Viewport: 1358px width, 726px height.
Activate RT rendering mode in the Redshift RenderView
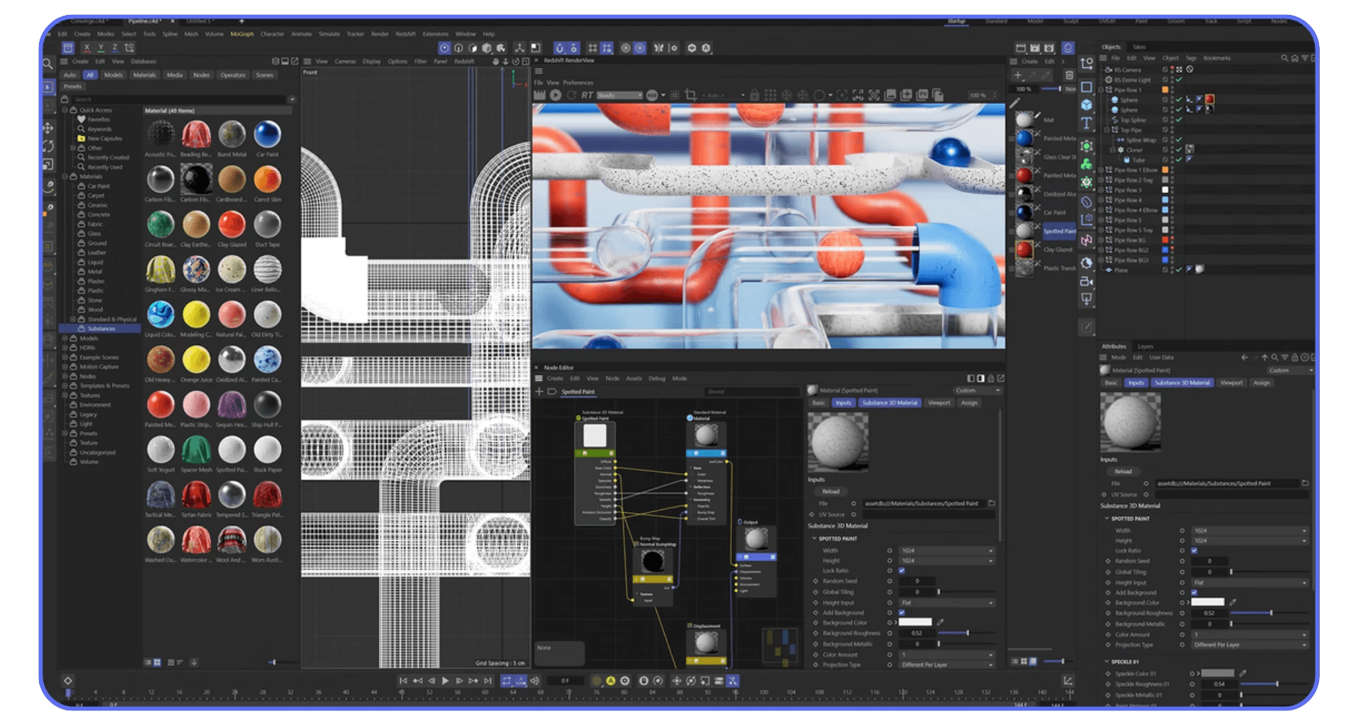tap(587, 95)
